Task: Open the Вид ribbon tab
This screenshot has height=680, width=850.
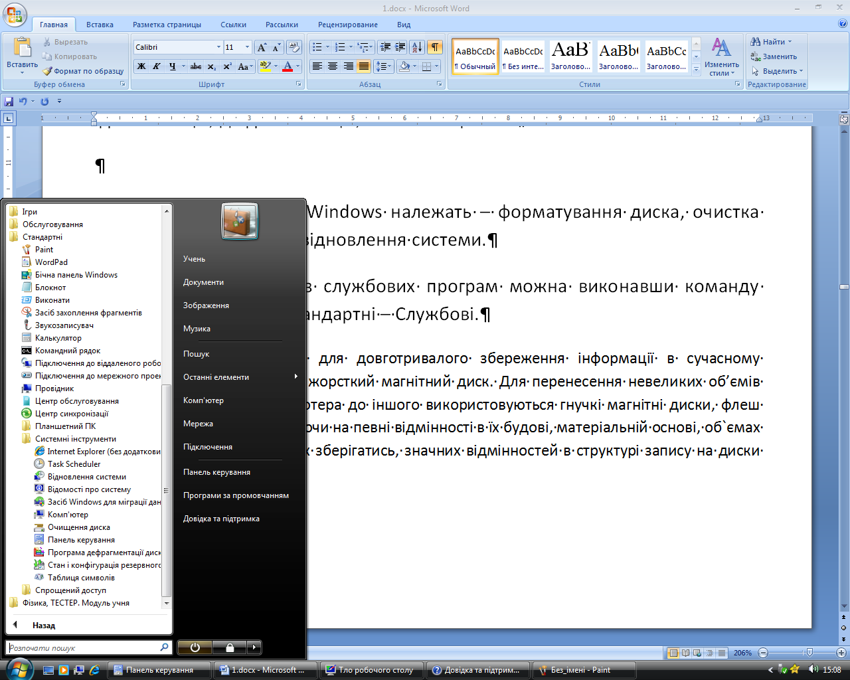Action: pyautogui.click(x=404, y=25)
